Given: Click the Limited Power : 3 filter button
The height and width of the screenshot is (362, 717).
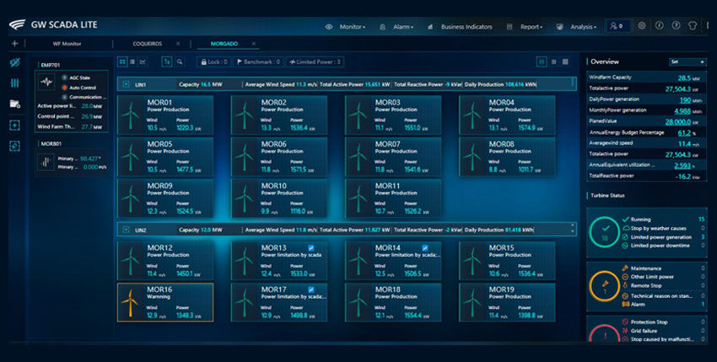Looking at the screenshot, I should pos(315,61).
